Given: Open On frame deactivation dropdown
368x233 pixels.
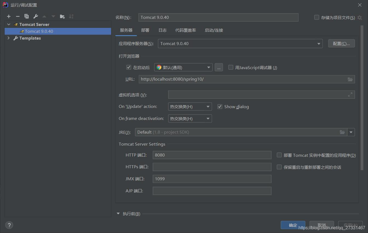Looking at the screenshot, I should pos(190,119).
